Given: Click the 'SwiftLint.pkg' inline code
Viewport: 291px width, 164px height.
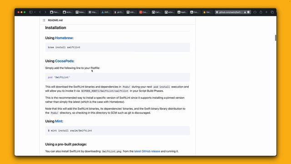Looking at the screenshot, I should tap(112, 151).
